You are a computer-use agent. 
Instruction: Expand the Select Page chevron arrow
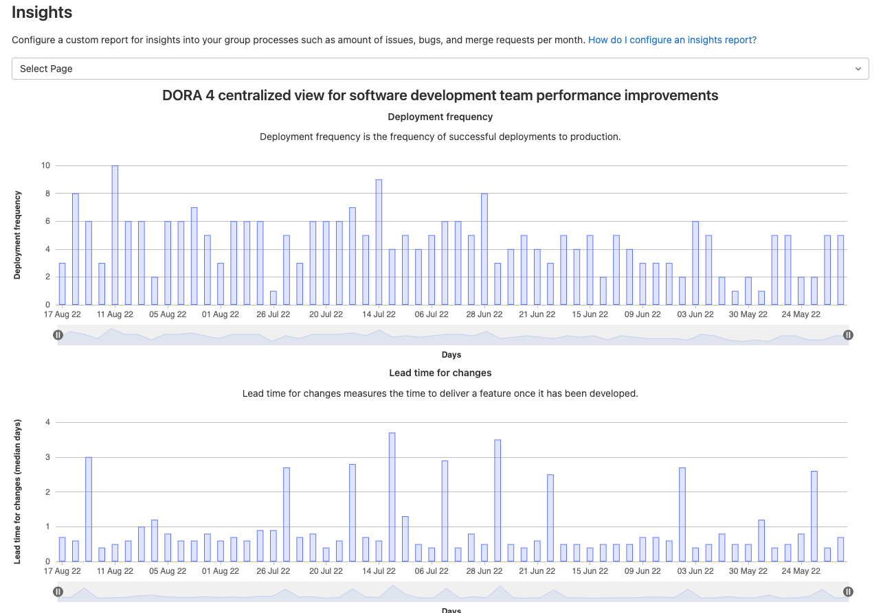[x=858, y=69]
